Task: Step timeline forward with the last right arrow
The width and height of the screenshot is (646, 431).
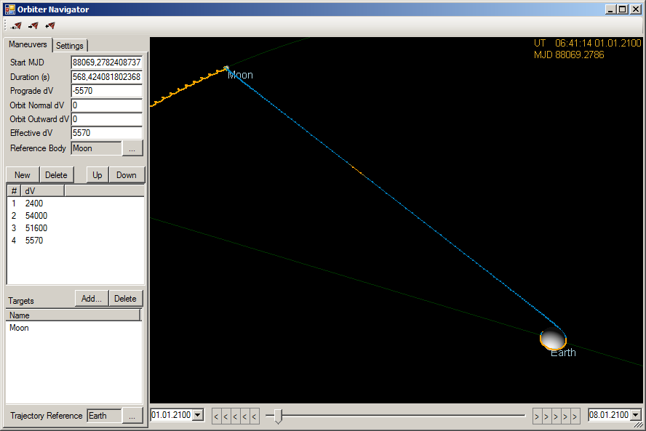Action: pos(575,416)
